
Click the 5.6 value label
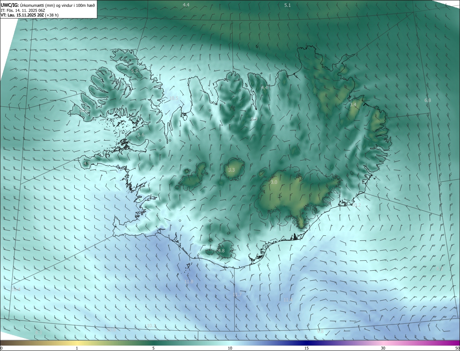coord(141,135)
